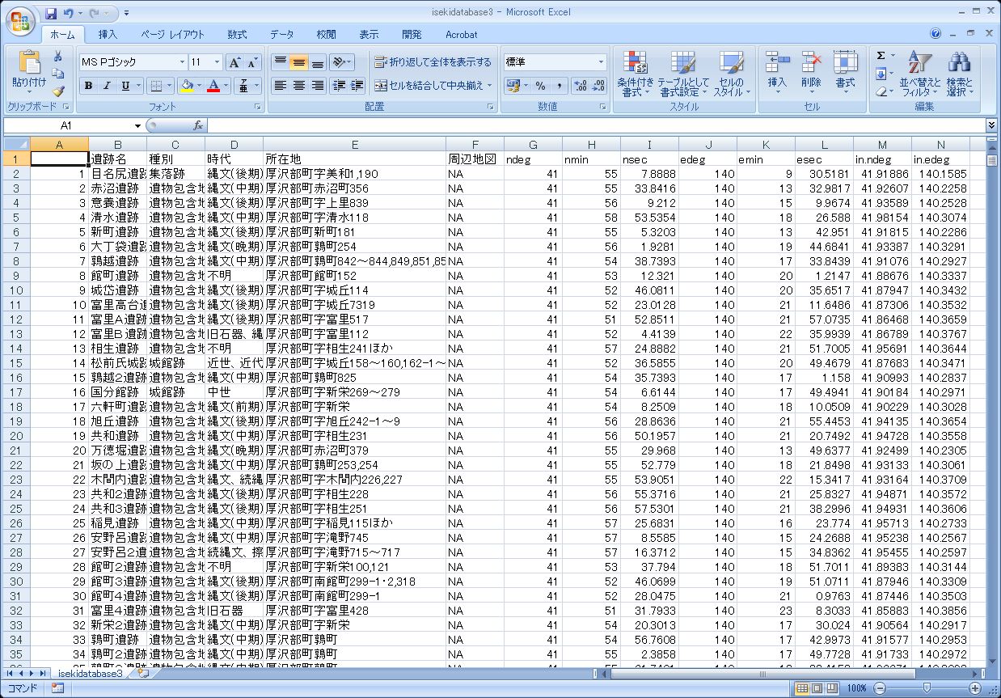Viewport: 1001px width, 698px height.
Task: Open the font name dropdown MS Pゴシック
Action: tap(182, 62)
